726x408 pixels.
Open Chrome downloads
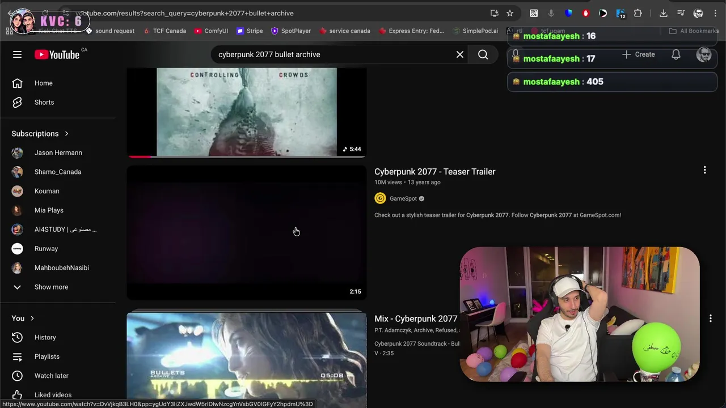point(664,13)
